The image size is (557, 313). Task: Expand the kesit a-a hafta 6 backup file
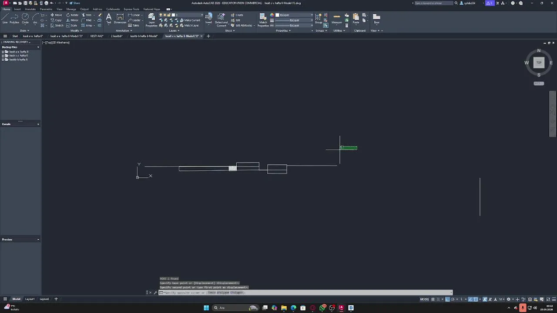[3, 52]
